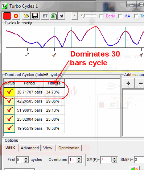Increase SM(P) value stepper
This screenshot has width=144, height=170.
[x=114, y=158]
